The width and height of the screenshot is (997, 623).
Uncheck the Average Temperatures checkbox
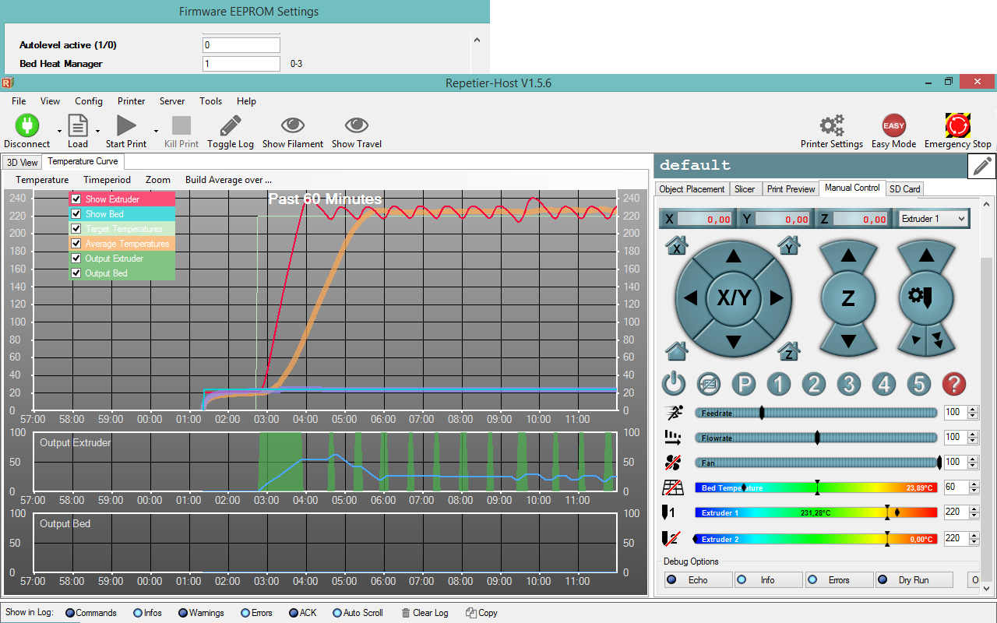[76, 244]
